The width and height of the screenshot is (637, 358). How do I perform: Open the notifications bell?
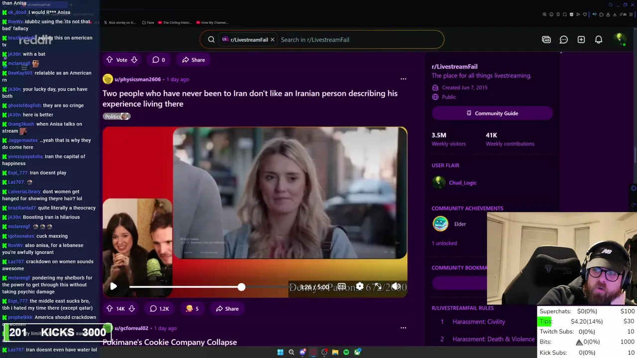click(x=599, y=39)
